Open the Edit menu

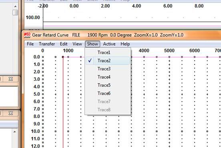click(64, 44)
